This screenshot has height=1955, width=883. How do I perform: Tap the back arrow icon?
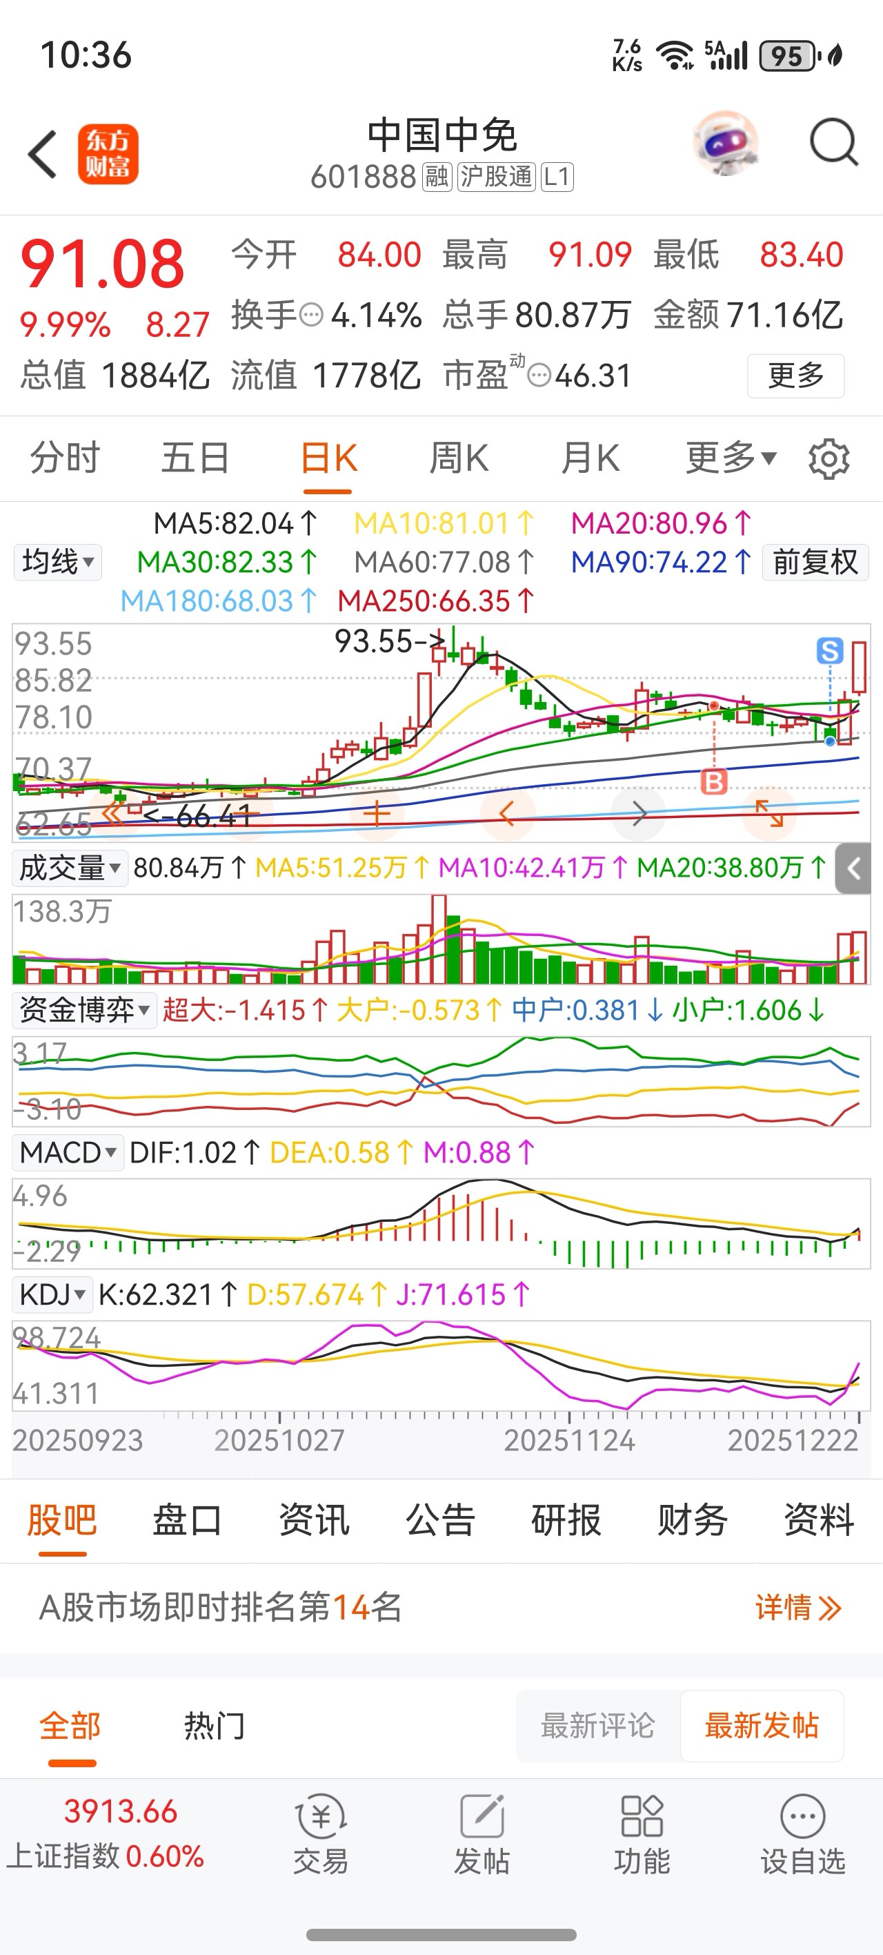pyautogui.click(x=43, y=154)
